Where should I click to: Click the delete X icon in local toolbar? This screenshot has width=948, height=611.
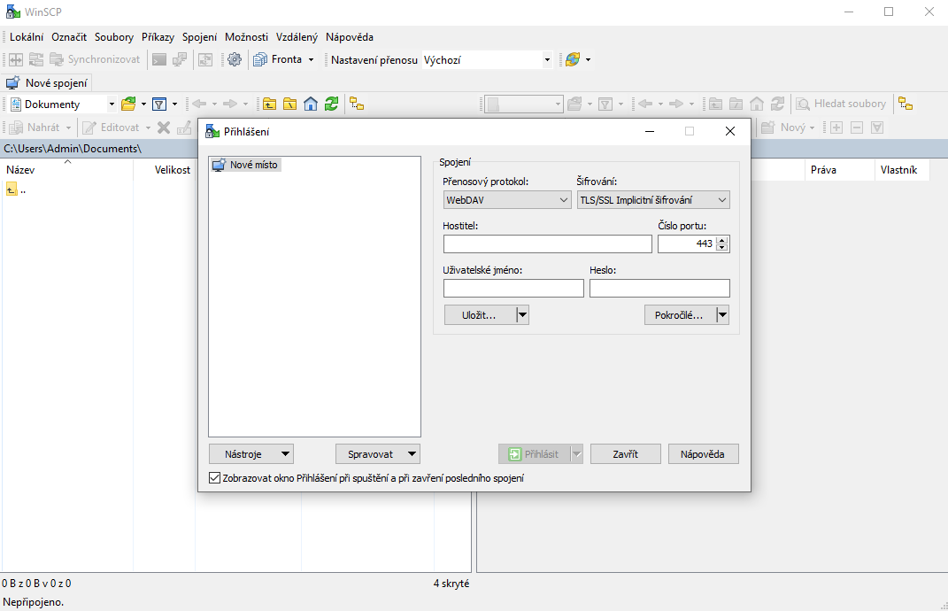pos(163,128)
